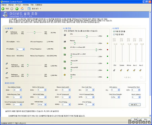Image resolution: width=152 pixels, height=125 pixels.
Task: Click the nForce fan icon
Action: tap(128, 70)
